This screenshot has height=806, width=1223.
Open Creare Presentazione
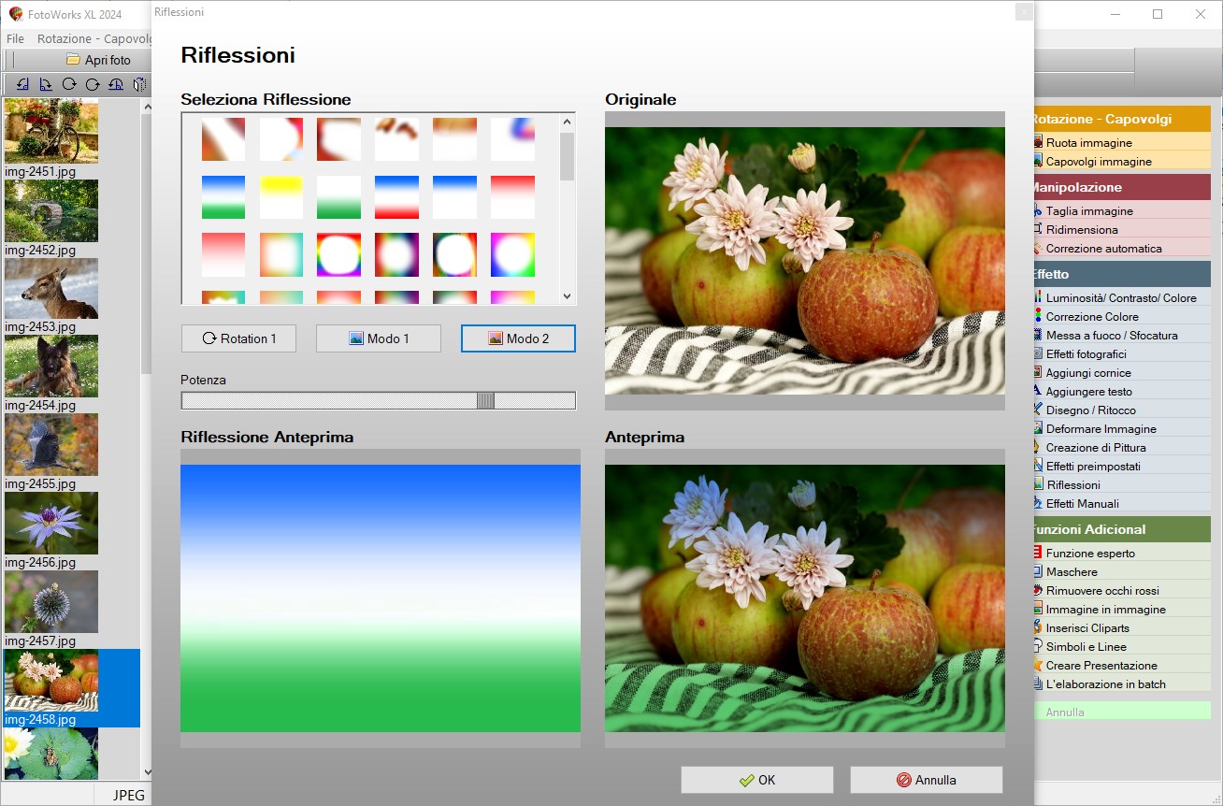[1120, 665]
